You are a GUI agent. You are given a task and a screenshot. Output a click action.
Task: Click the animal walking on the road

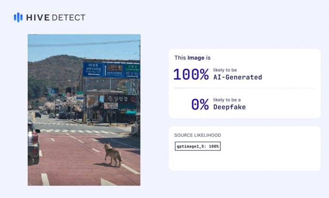[x=113, y=154]
